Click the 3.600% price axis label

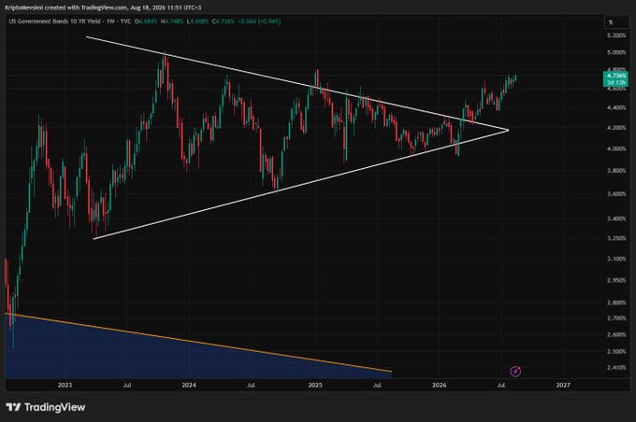(x=616, y=194)
